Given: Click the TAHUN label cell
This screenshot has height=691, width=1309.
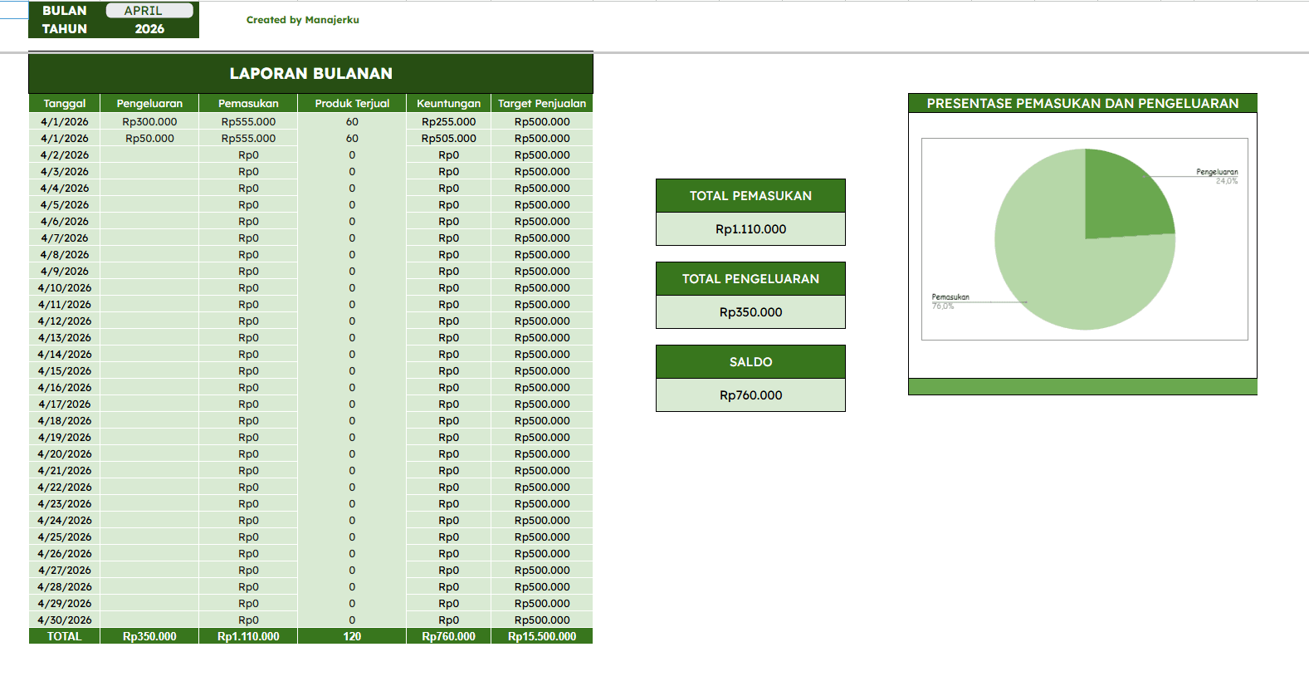Looking at the screenshot, I should 65,29.
